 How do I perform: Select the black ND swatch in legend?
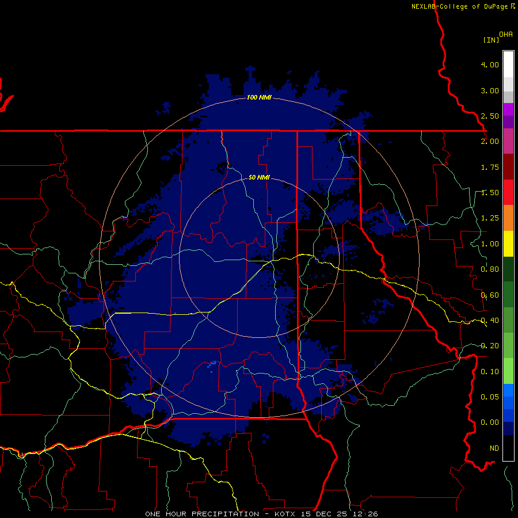[x=508, y=448]
